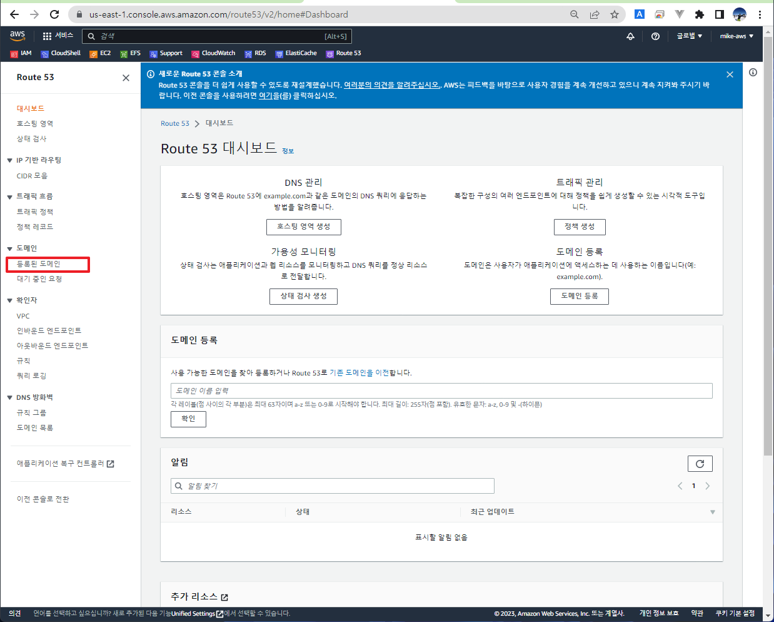Open CIDR 모음 in the sidebar

pyautogui.click(x=32, y=176)
